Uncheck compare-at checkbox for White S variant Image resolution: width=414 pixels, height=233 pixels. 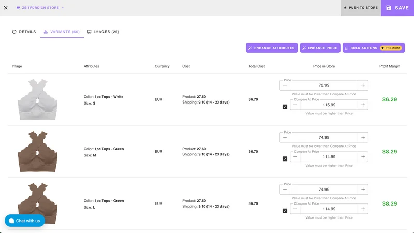[285, 107]
